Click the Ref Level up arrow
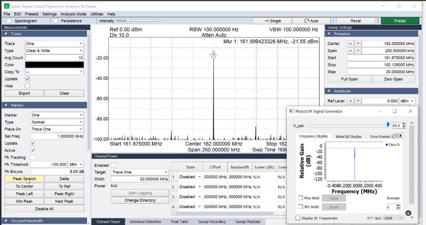This screenshot has height=225, width=426. point(351,101)
